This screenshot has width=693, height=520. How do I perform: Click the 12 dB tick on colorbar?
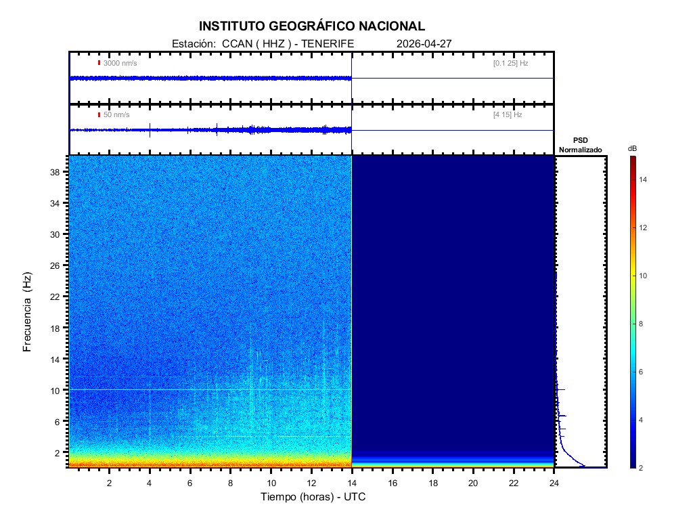[645, 227]
